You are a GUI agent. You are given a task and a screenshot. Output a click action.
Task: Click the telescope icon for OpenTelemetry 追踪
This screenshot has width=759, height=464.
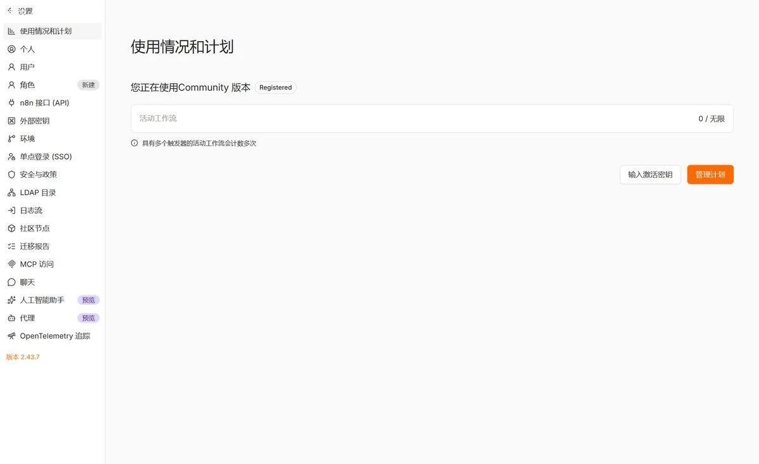(x=11, y=336)
